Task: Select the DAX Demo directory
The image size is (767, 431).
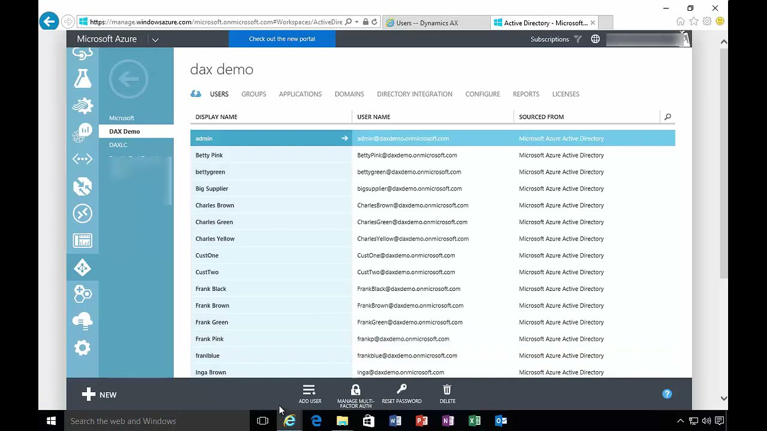Action: pyautogui.click(x=137, y=132)
